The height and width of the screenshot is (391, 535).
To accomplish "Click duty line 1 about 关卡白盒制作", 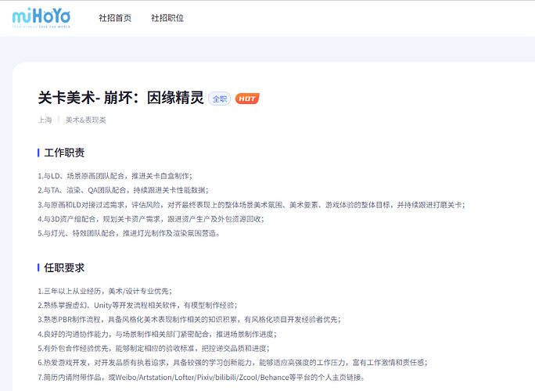I will tap(115, 176).
